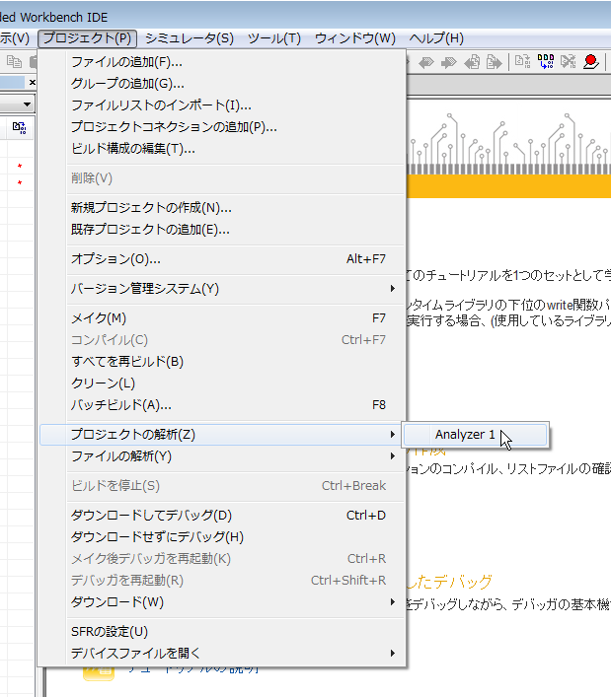Run メイク(M) from the Project menu
Viewport: 611px width, 697px height.
click(222, 318)
